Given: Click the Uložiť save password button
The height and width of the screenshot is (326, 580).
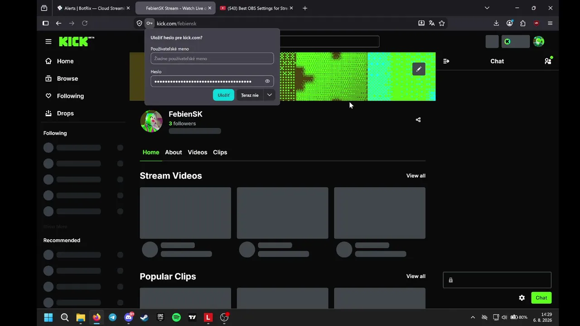Looking at the screenshot, I should pyautogui.click(x=223, y=95).
